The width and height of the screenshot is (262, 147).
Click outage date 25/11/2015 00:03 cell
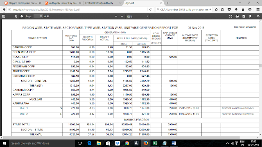189,108
